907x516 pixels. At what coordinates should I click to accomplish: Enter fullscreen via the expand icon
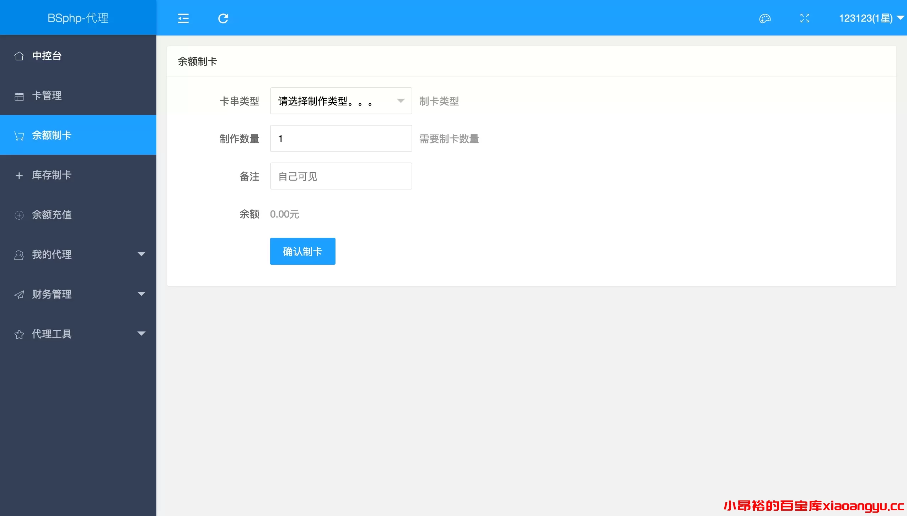pos(804,18)
